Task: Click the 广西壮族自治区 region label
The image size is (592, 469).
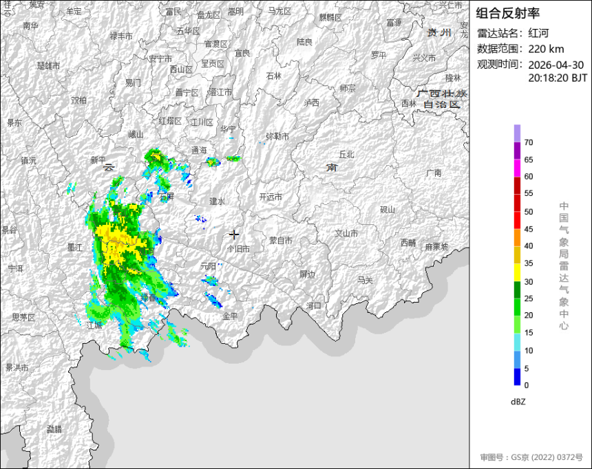Action: pyautogui.click(x=442, y=99)
